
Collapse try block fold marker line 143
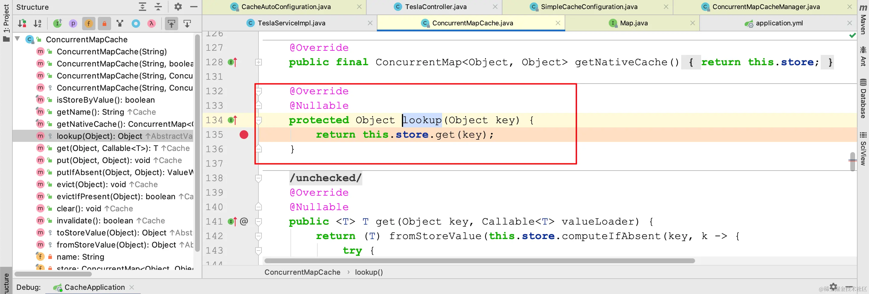click(258, 251)
